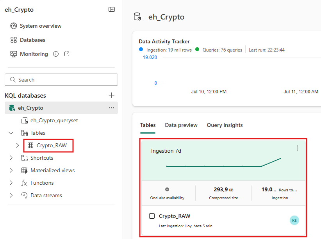
Task: Select Data streams in tree
Action: pyautogui.click(x=46, y=195)
